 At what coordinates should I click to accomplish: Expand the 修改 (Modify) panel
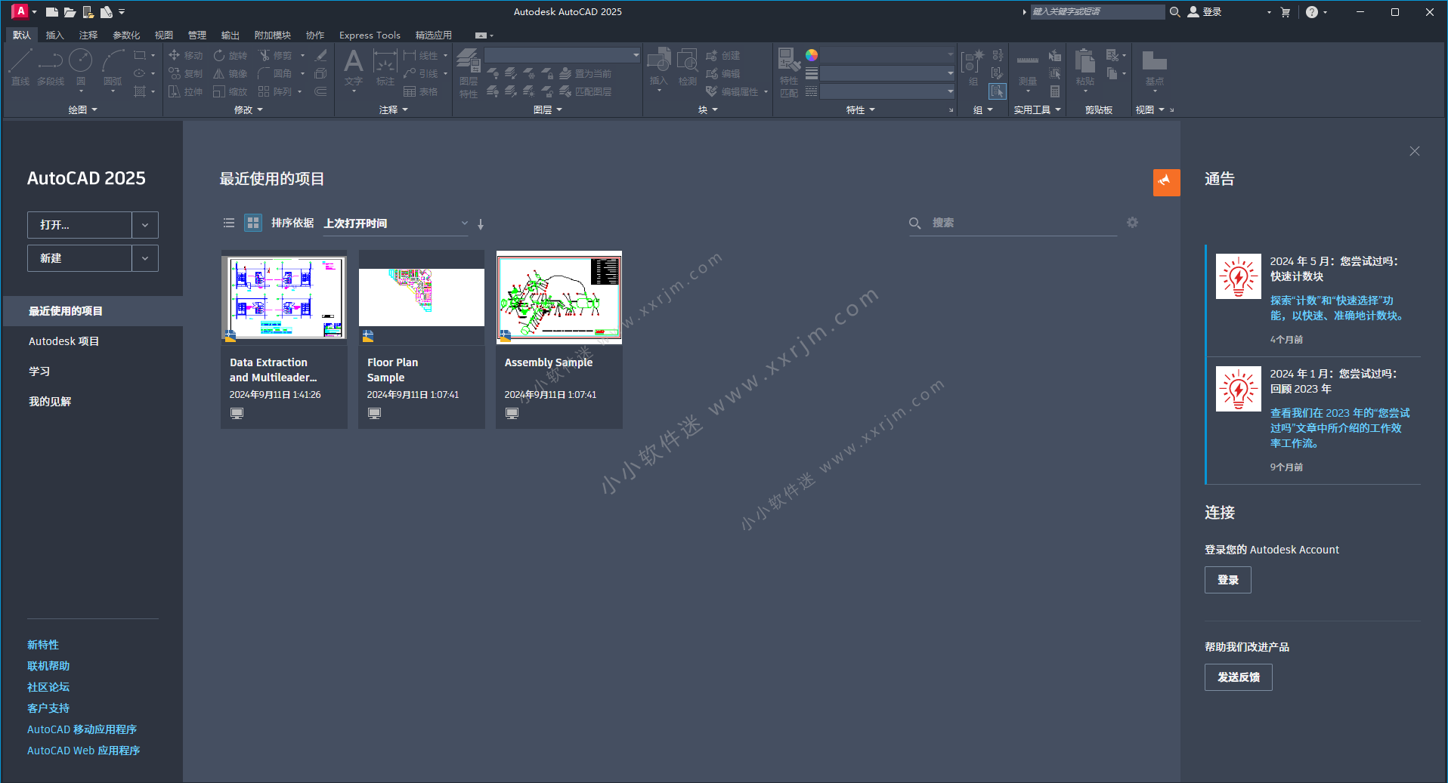249,109
